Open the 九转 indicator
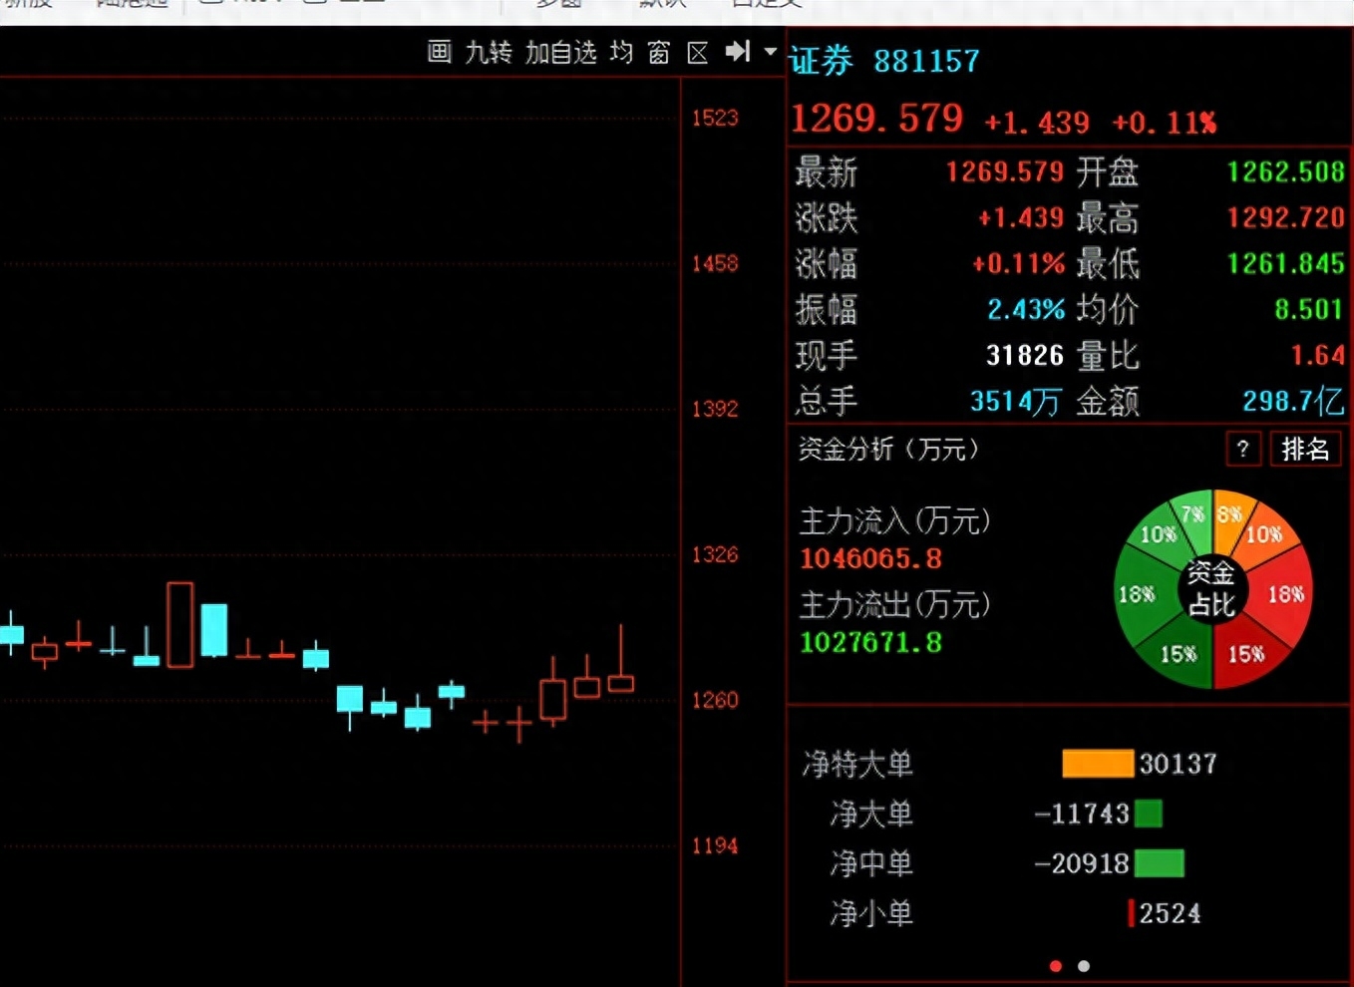 point(489,52)
